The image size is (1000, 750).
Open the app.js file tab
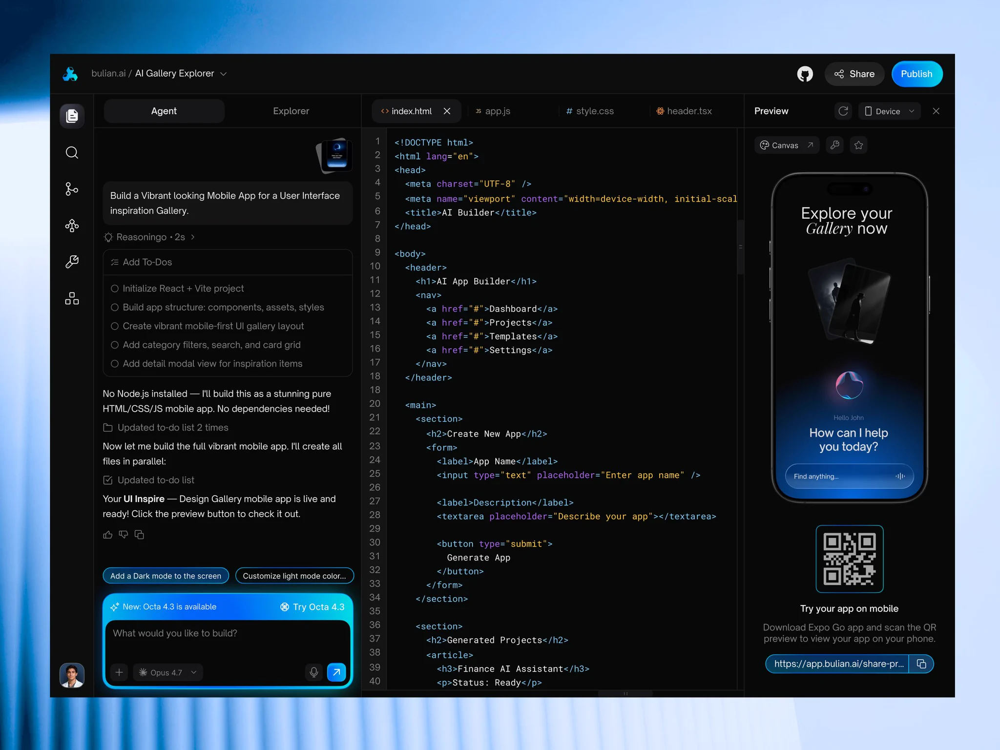click(493, 111)
